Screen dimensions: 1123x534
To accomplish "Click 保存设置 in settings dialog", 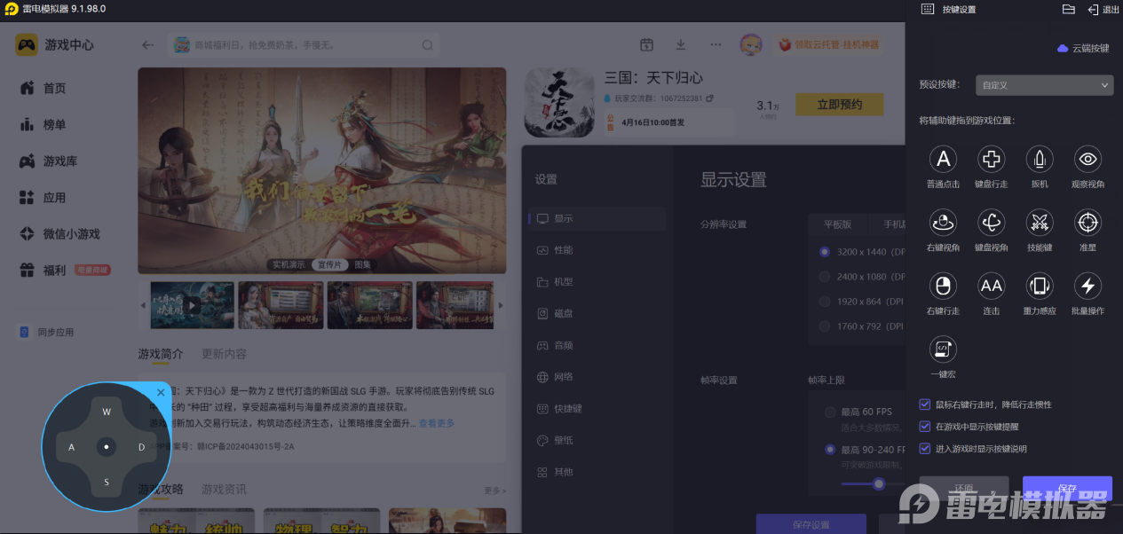I will pos(811,524).
